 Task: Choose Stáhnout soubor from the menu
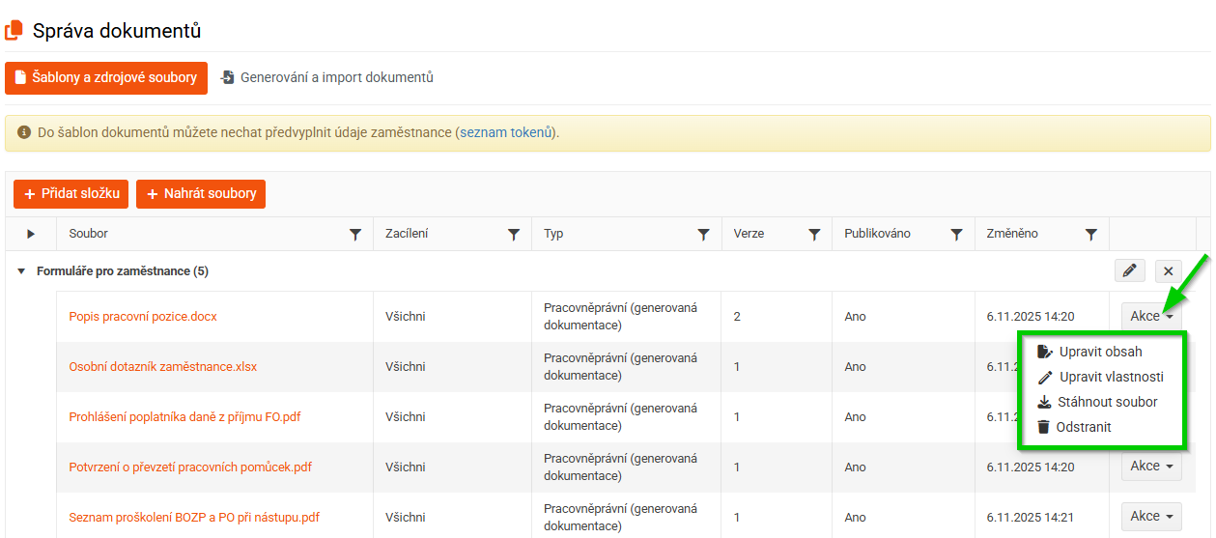pos(1107,402)
